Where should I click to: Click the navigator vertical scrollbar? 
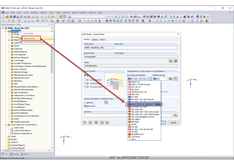pyautogui.click(x=52, y=52)
